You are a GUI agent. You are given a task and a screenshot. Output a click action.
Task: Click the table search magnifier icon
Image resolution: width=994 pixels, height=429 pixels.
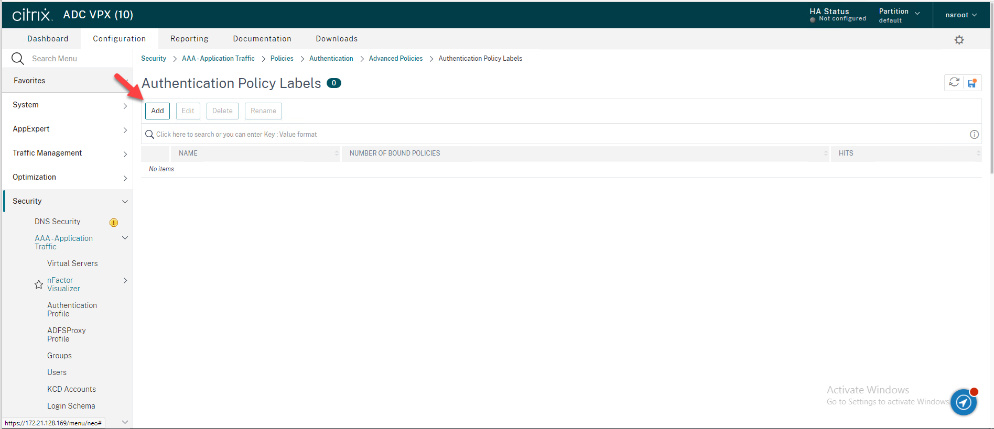pos(149,135)
